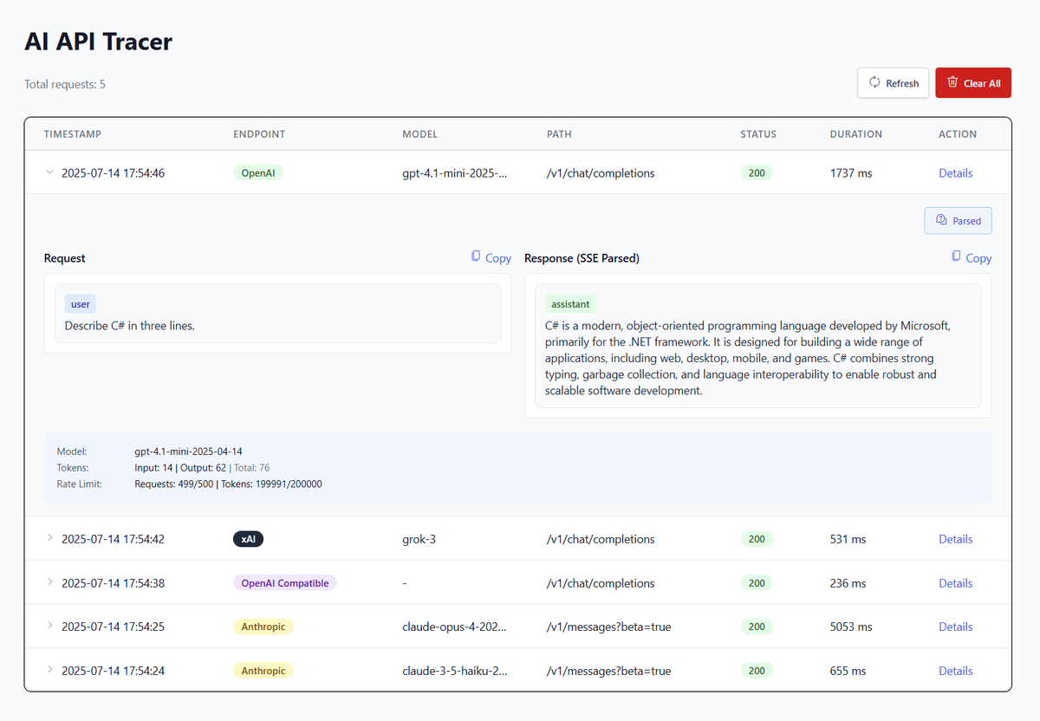The height and width of the screenshot is (721, 1040).
Task: Click the ENDPOINT column header
Action: coord(259,134)
